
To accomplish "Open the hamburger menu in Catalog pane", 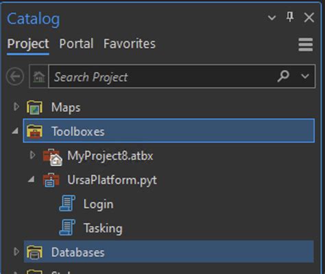I will 306,45.
